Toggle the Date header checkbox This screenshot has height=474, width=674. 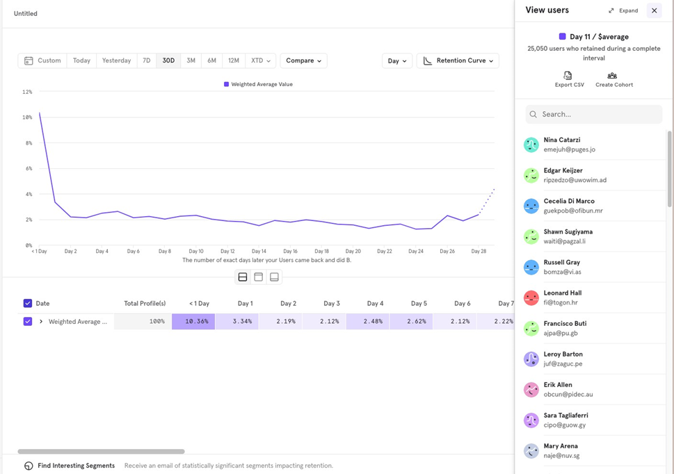point(28,303)
